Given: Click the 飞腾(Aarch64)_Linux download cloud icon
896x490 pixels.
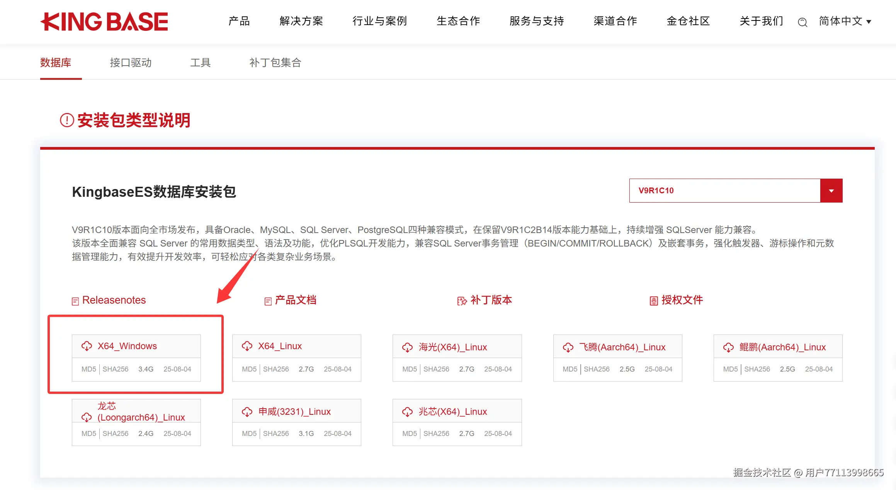Looking at the screenshot, I should (x=568, y=347).
